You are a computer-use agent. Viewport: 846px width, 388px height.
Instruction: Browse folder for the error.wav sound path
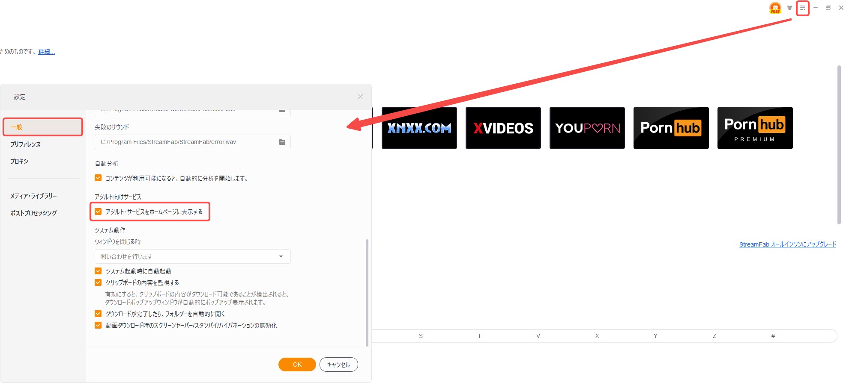(x=282, y=142)
